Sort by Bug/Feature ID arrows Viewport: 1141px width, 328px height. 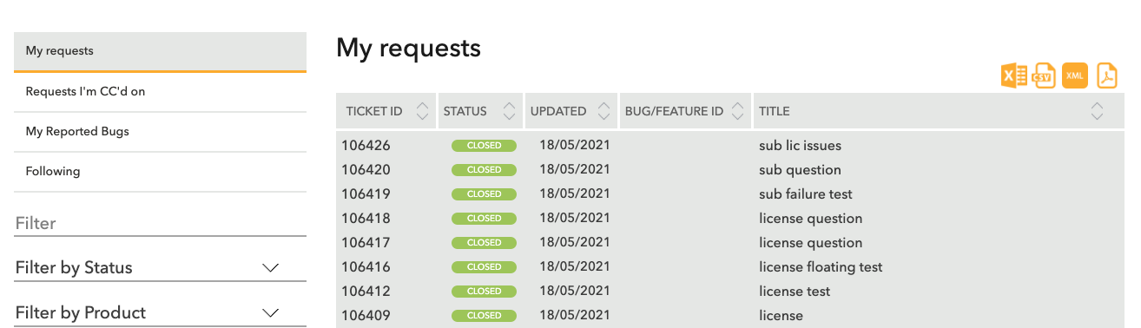point(738,111)
